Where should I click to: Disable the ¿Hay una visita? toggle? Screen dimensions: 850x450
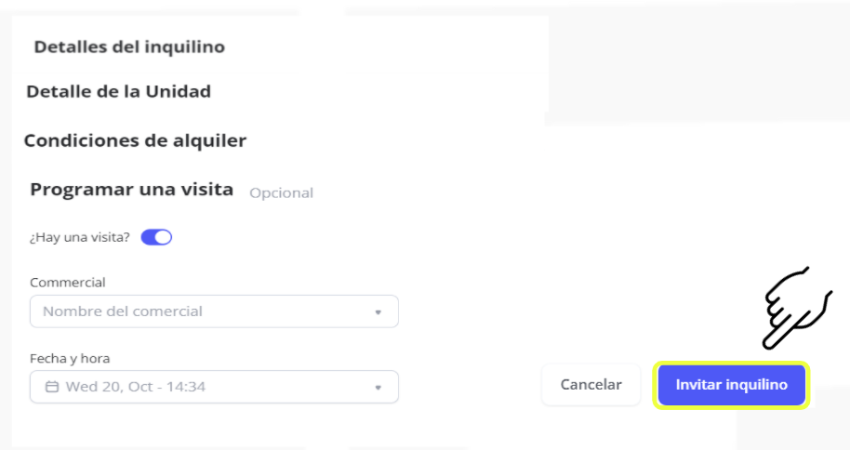coord(156,238)
